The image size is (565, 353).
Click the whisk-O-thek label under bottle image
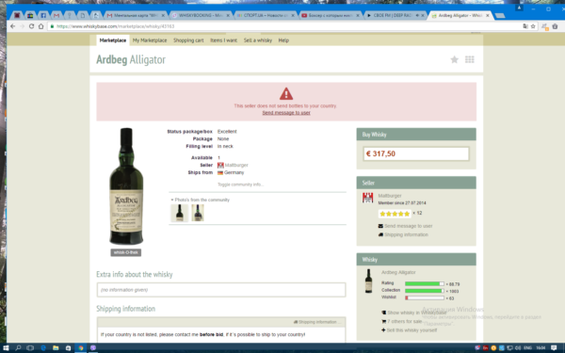click(x=126, y=252)
